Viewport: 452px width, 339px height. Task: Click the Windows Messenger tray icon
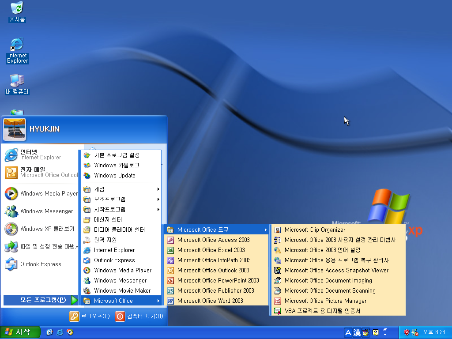click(415, 332)
